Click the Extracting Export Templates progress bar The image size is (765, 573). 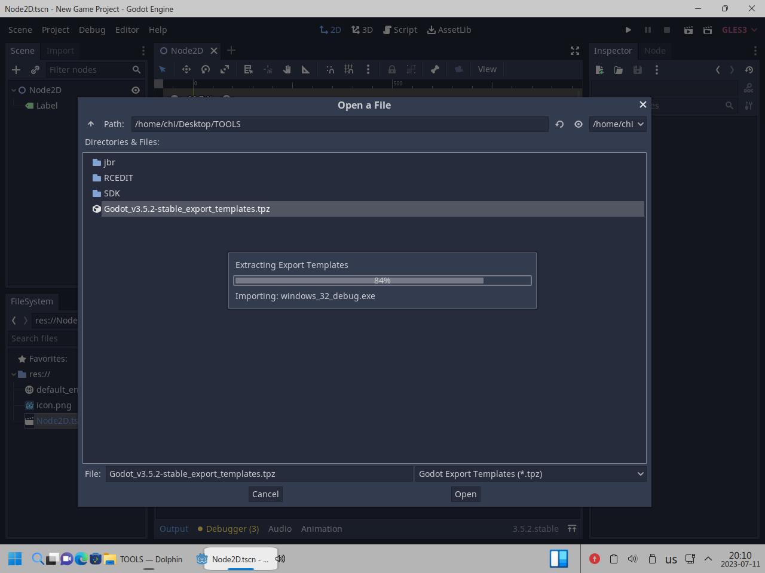pos(382,281)
